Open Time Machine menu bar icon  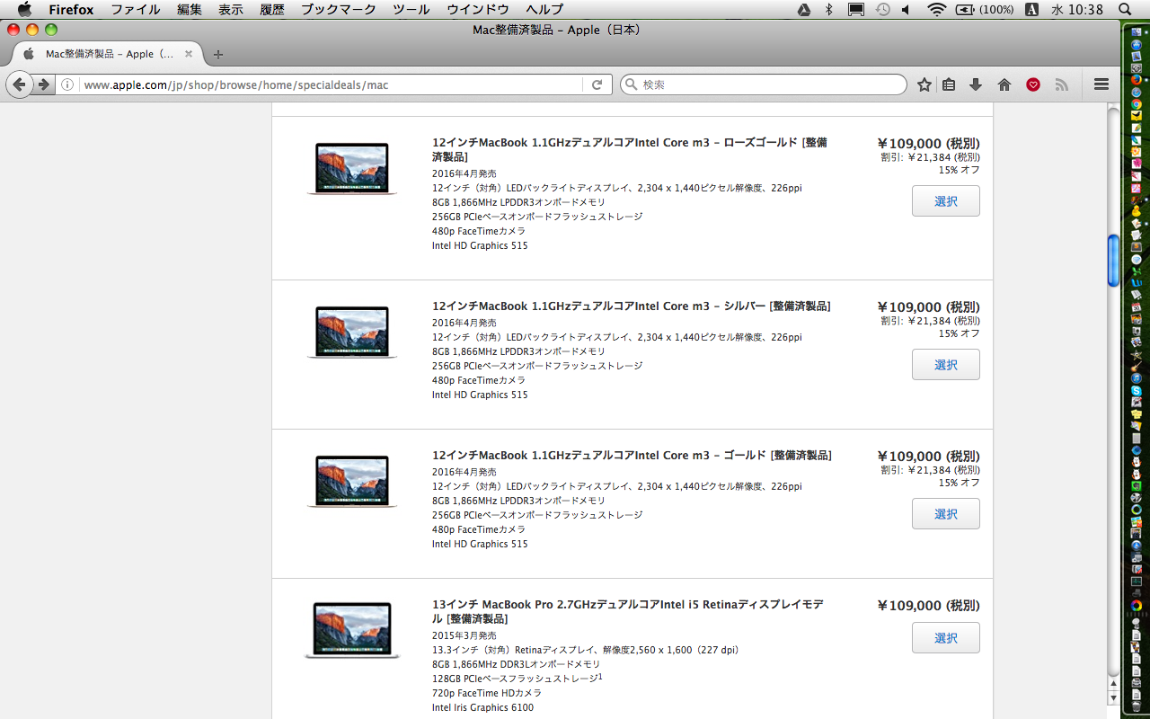tap(883, 10)
